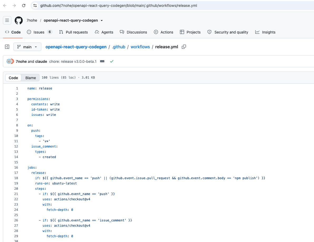The width and height of the screenshot is (314, 242).
Task: Click 'name: release' code text
Action: [x=40, y=88]
